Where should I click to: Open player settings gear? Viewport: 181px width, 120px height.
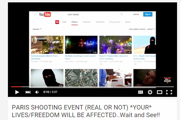pyautogui.click(x=150, y=92)
